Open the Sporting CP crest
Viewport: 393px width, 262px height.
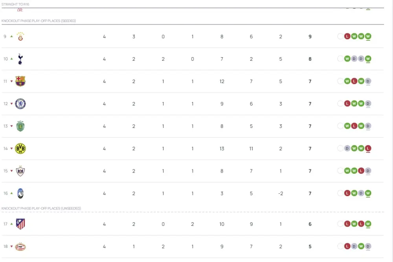click(20, 126)
